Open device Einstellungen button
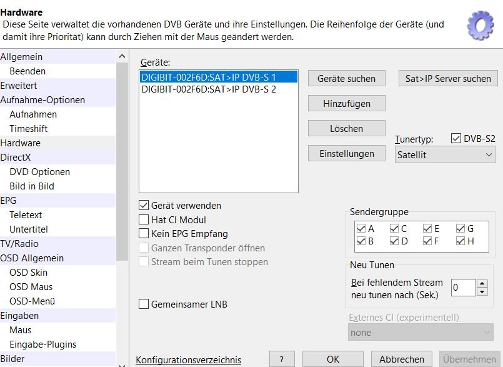Image resolution: width=503 pixels, height=367 pixels. click(x=346, y=154)
